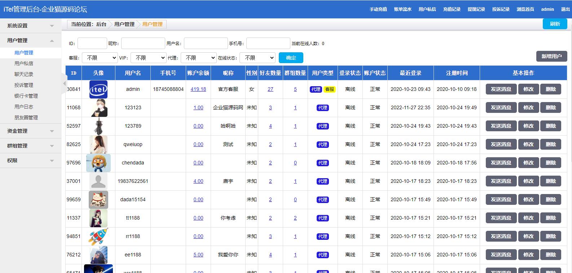Click the blue 刷新 button
The width and height of the screenshot is (572, 273).
tap(555, 24)
